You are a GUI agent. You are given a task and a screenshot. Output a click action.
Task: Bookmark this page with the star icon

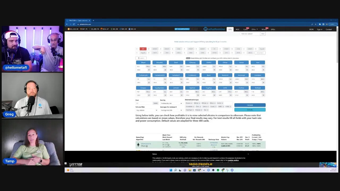(x=316, y=24)
